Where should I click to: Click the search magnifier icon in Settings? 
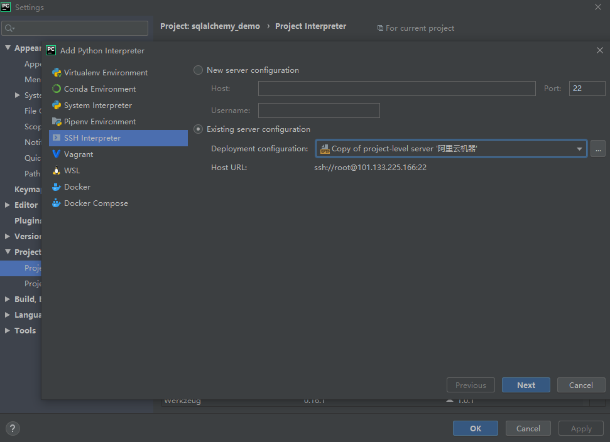(9, 28)
